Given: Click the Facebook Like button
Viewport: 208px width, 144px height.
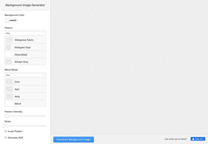Looking at the screenshot, I should pos(198,139).
